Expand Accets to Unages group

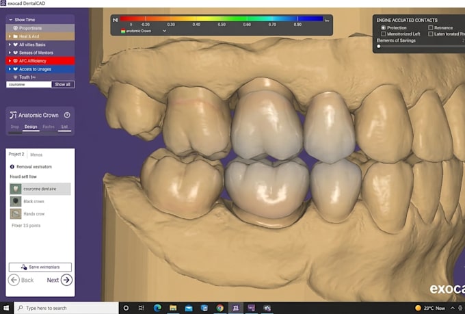pyautogui.click(x=10, y=69)
